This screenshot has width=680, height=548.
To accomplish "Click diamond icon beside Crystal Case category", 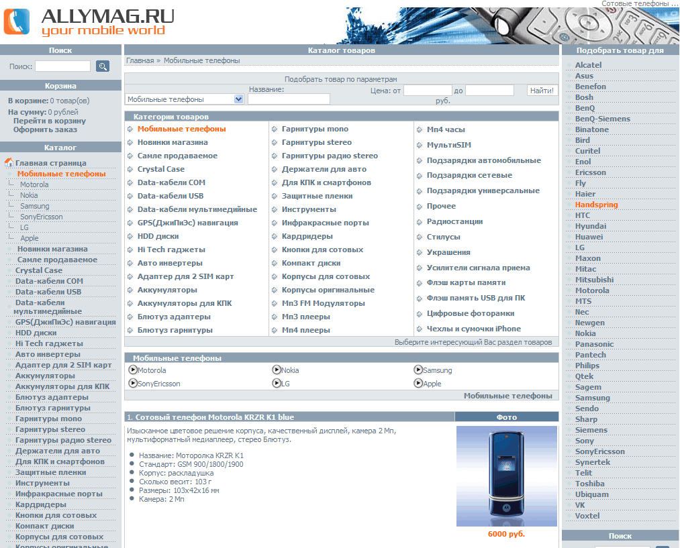I will pos(130,170).
